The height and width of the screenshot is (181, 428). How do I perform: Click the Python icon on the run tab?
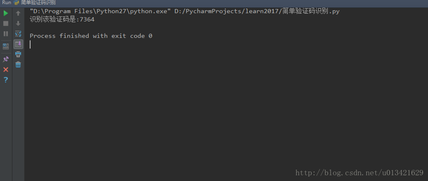click(16, 3)
